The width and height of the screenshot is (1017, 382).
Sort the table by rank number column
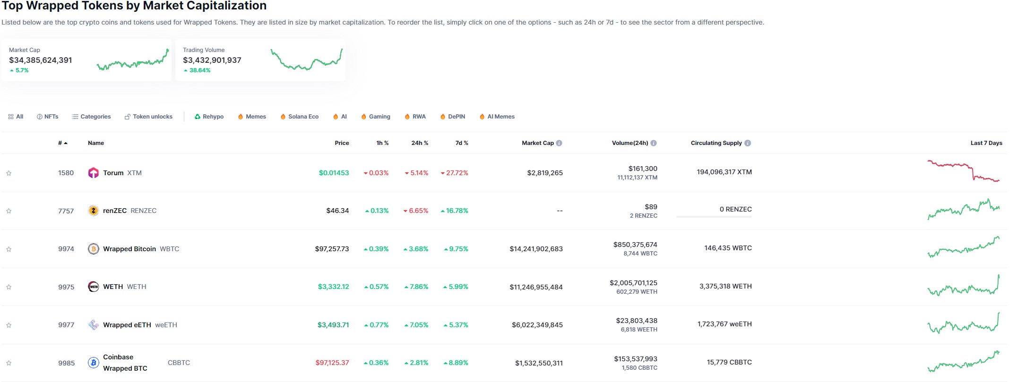(62, 143)
